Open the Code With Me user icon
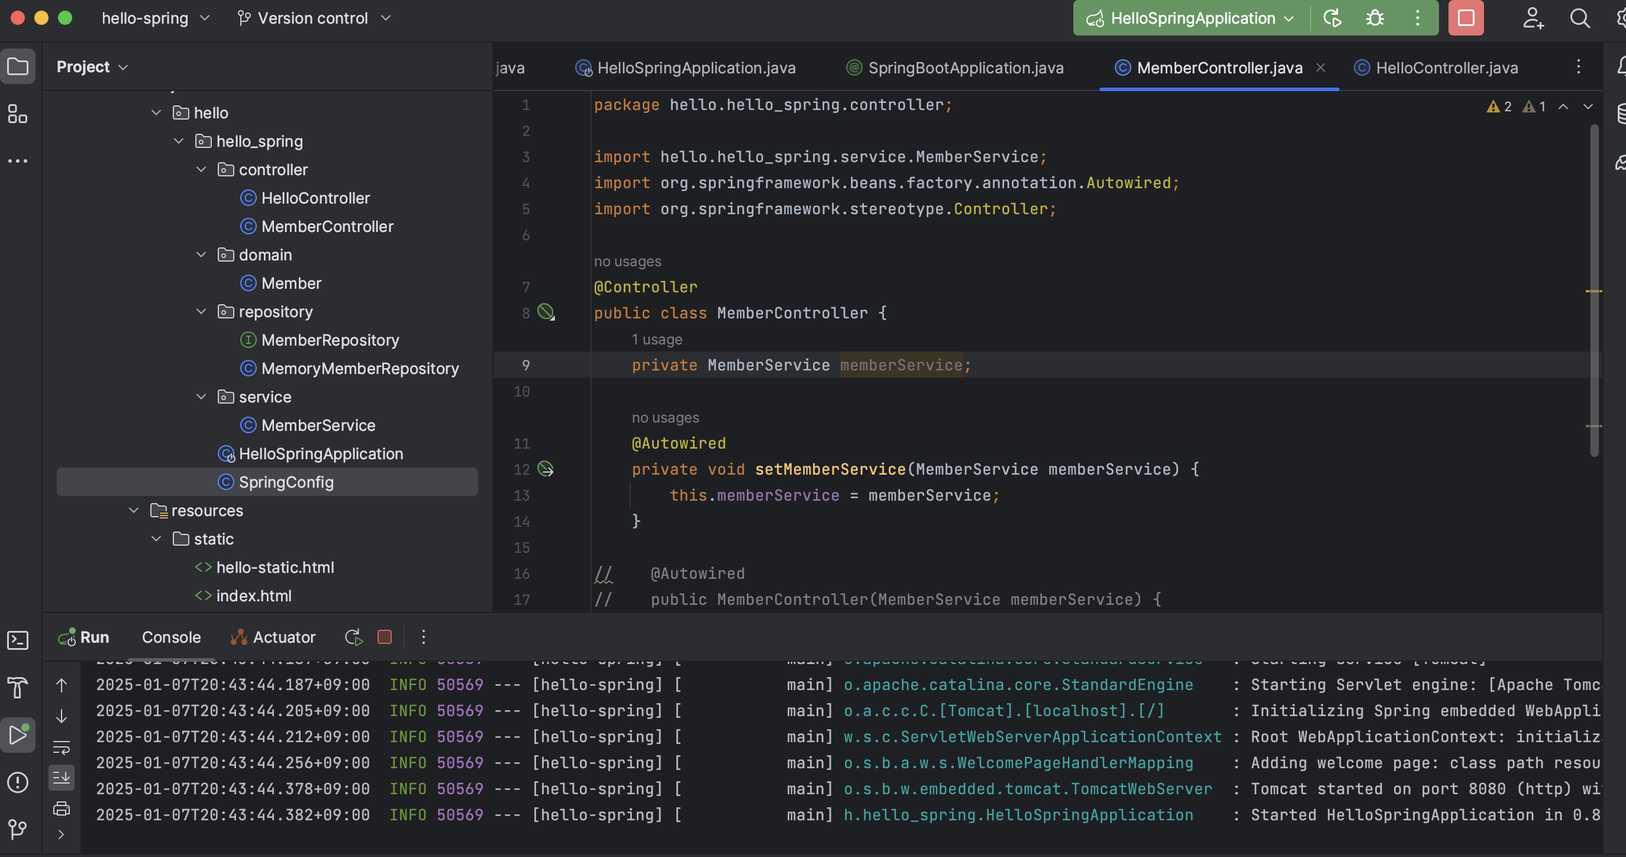Screen dimensions: 1626x857 1533,18
